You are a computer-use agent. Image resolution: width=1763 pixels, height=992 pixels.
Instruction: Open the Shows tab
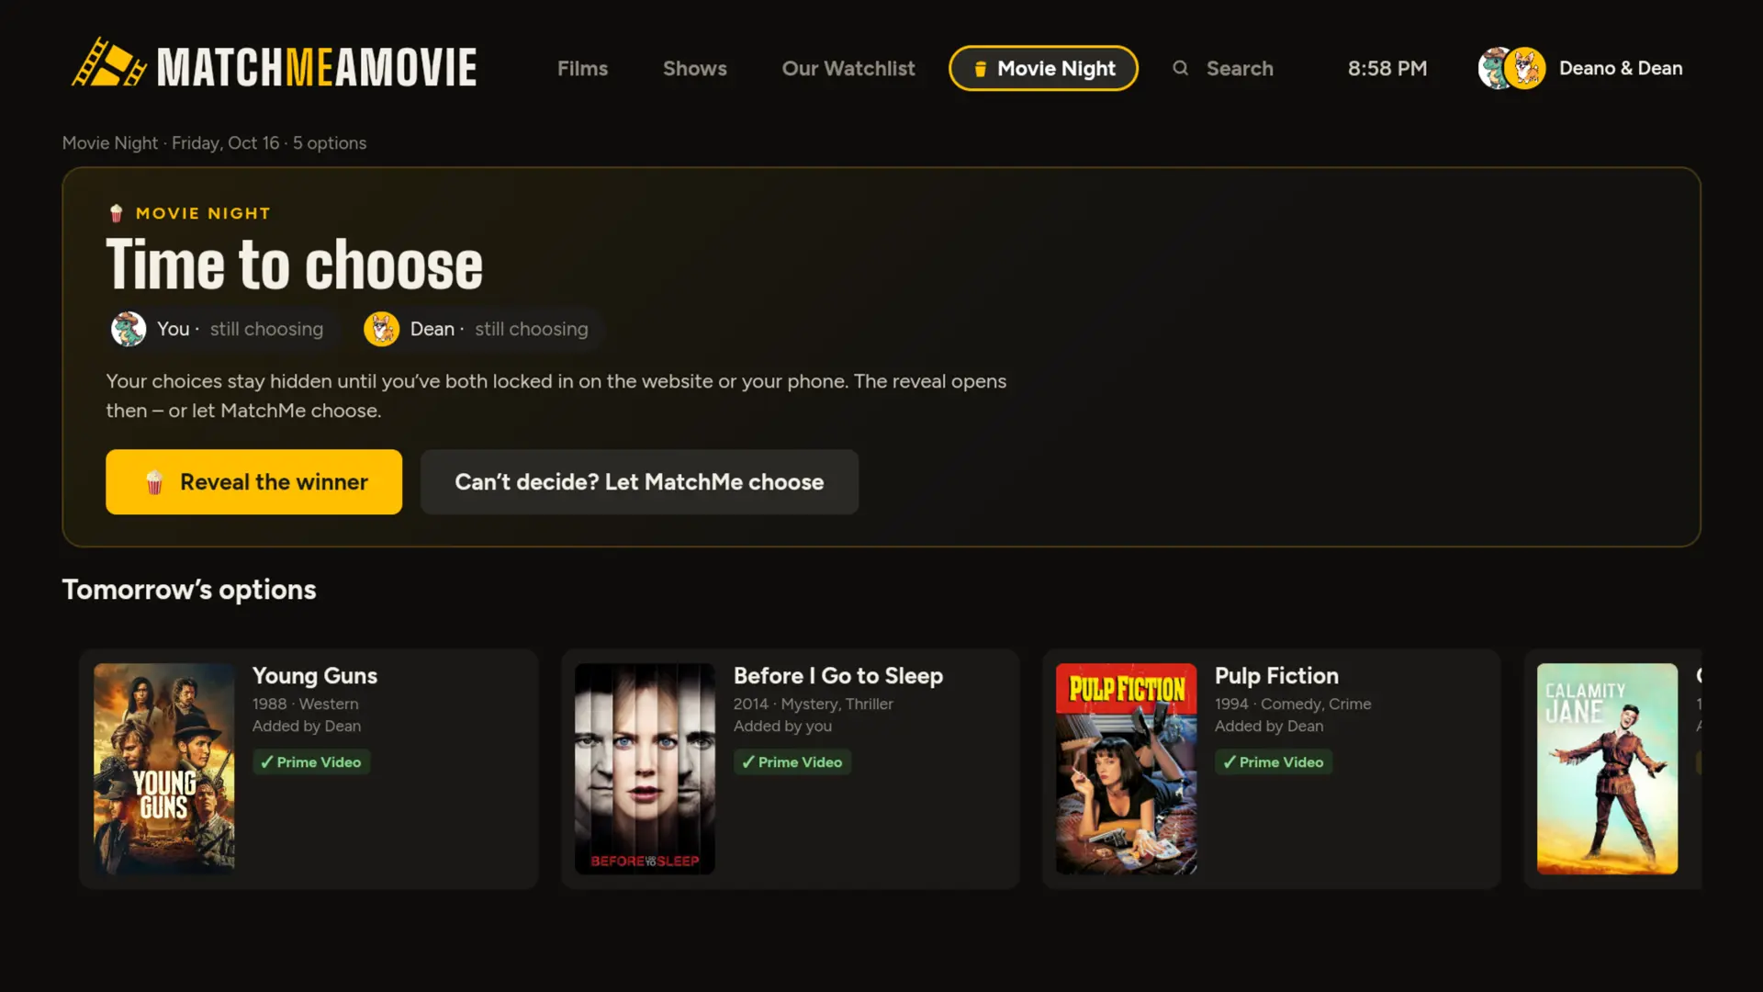click(694, 68)
